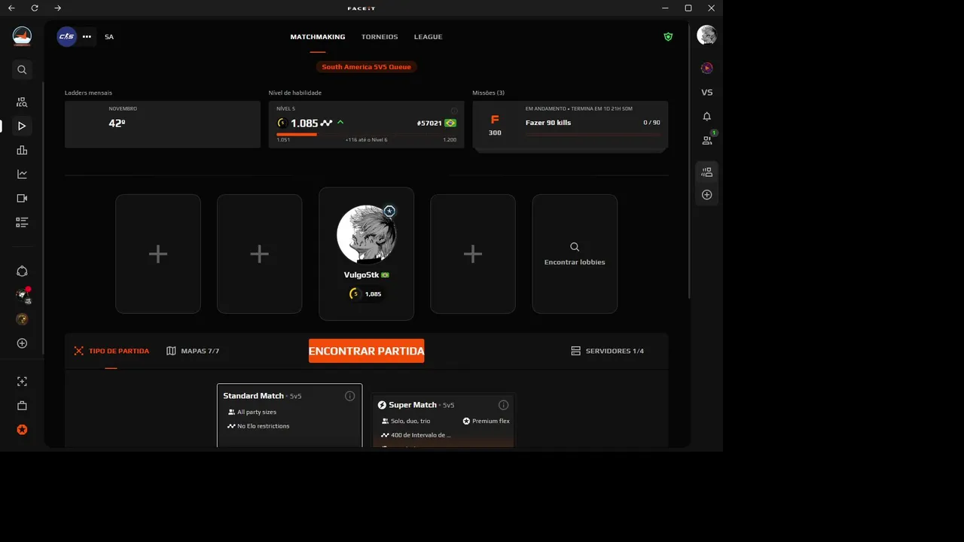Open the Fazer 90 kills mission card
Image resolution: width=964 pixels, height=542 pixels.
(570, 125)
